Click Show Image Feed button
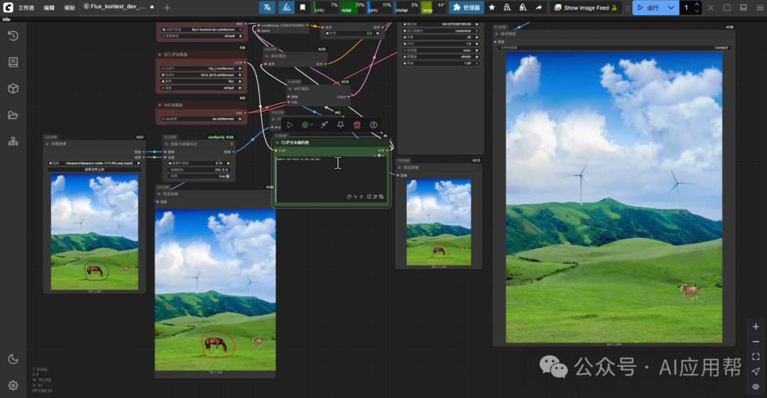Image resolution: width=767 pixels, height=398 pixels. 585,7
